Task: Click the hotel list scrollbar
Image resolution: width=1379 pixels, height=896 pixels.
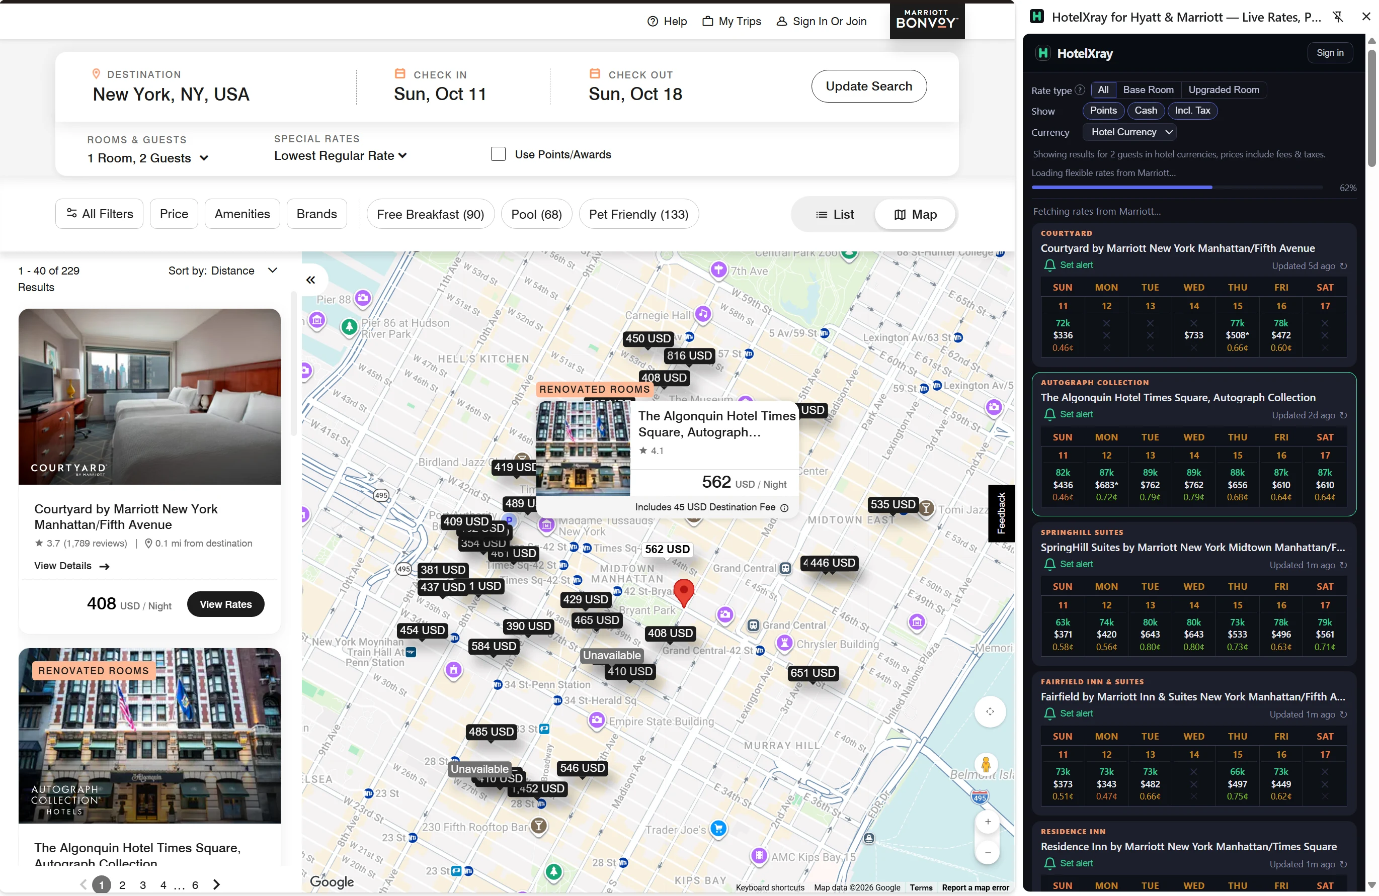Action: tap(294, 364)
